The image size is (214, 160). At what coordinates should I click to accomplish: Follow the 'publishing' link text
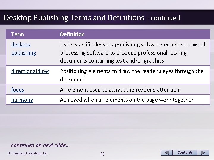coord(23,53)
